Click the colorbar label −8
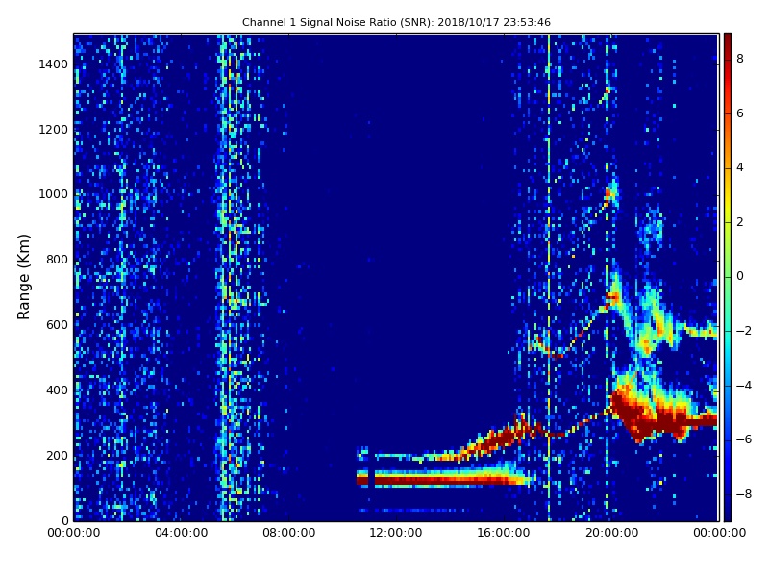The width and height of the screenshot is (769, 577). pos(743,494)
